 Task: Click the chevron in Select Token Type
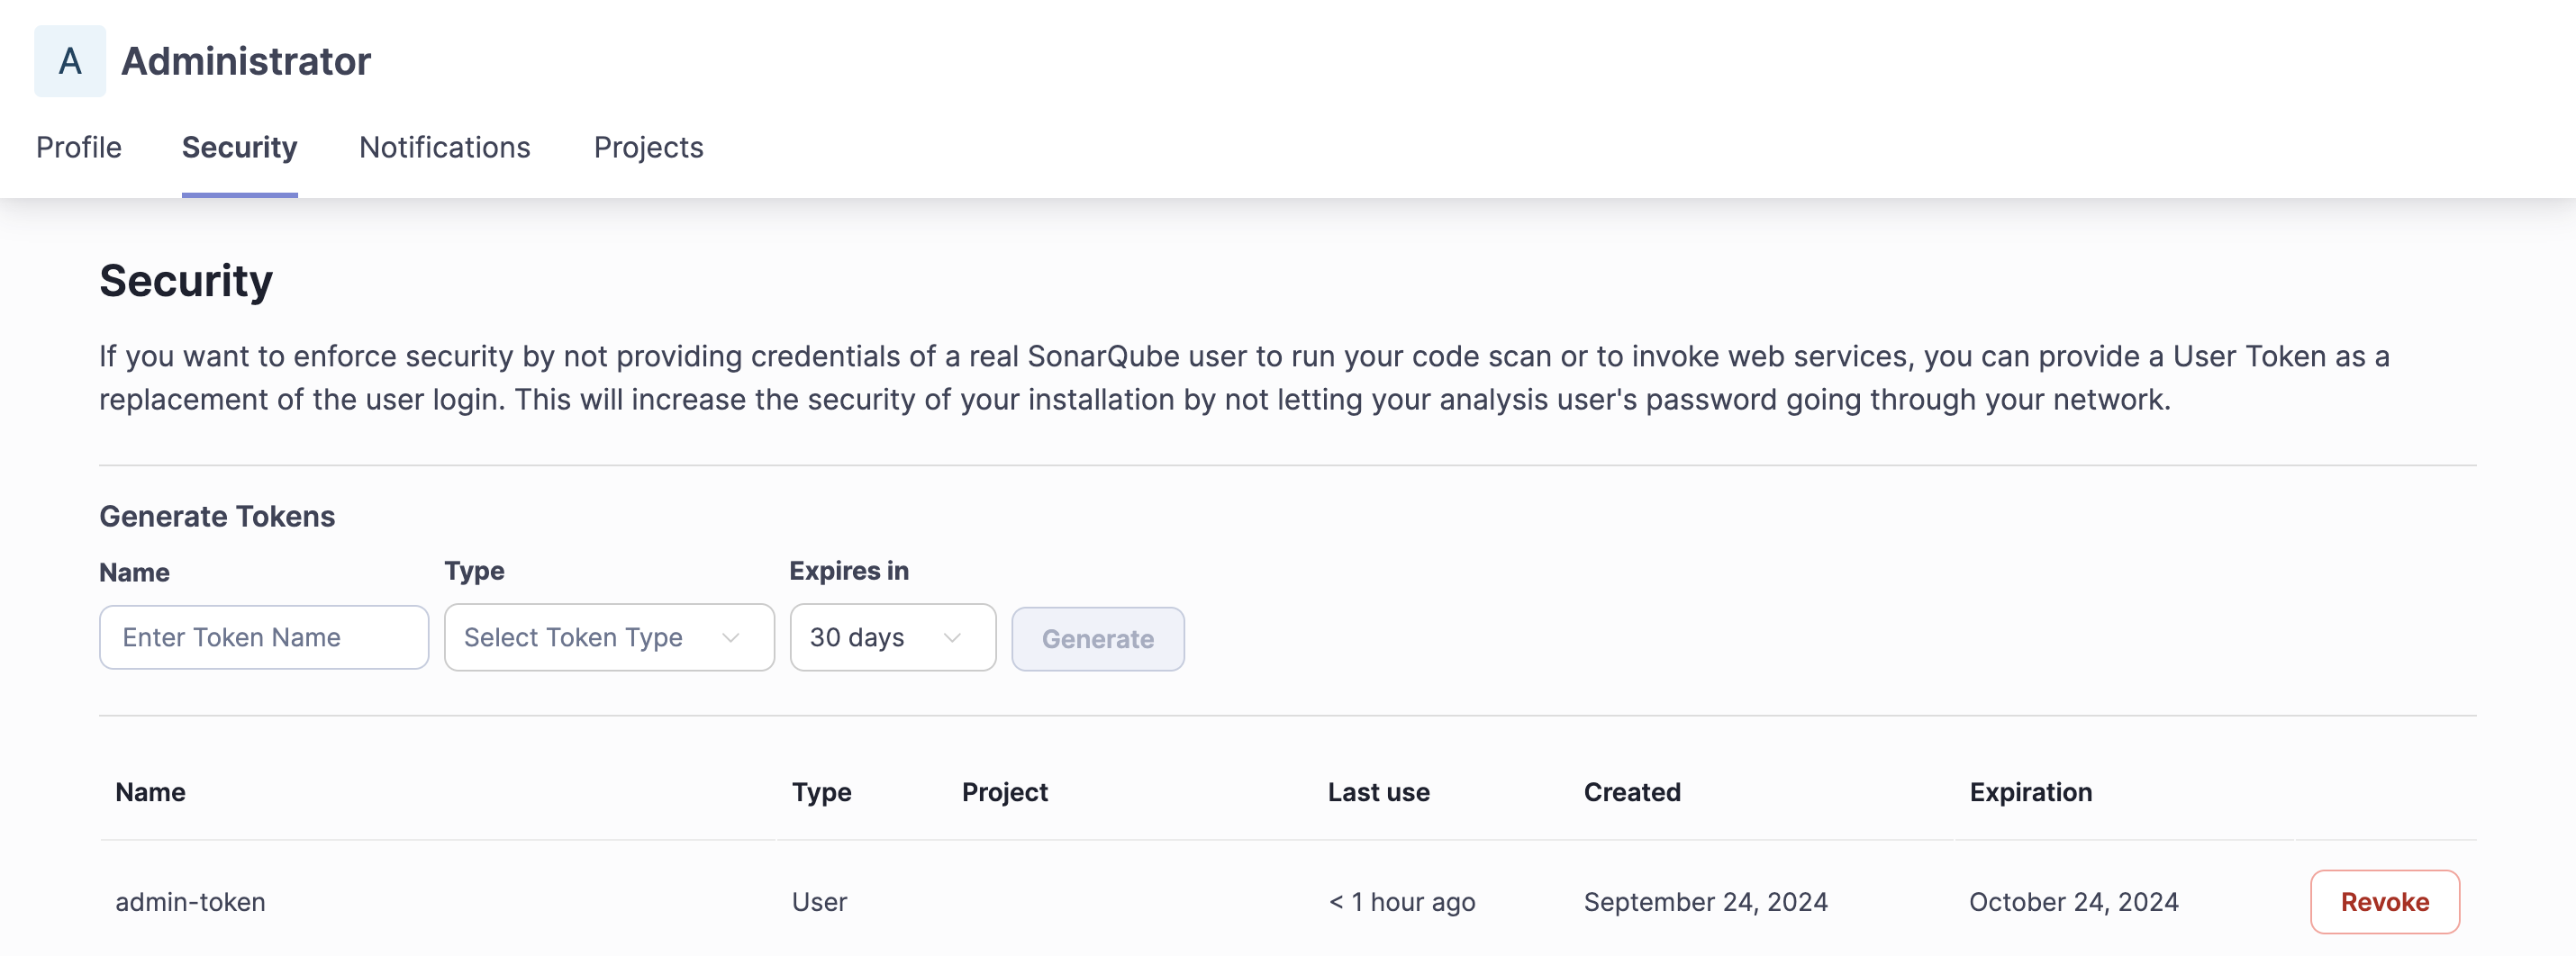pos(731,637)
